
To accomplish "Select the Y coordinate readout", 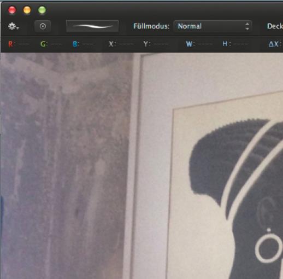I will (156, 44).
